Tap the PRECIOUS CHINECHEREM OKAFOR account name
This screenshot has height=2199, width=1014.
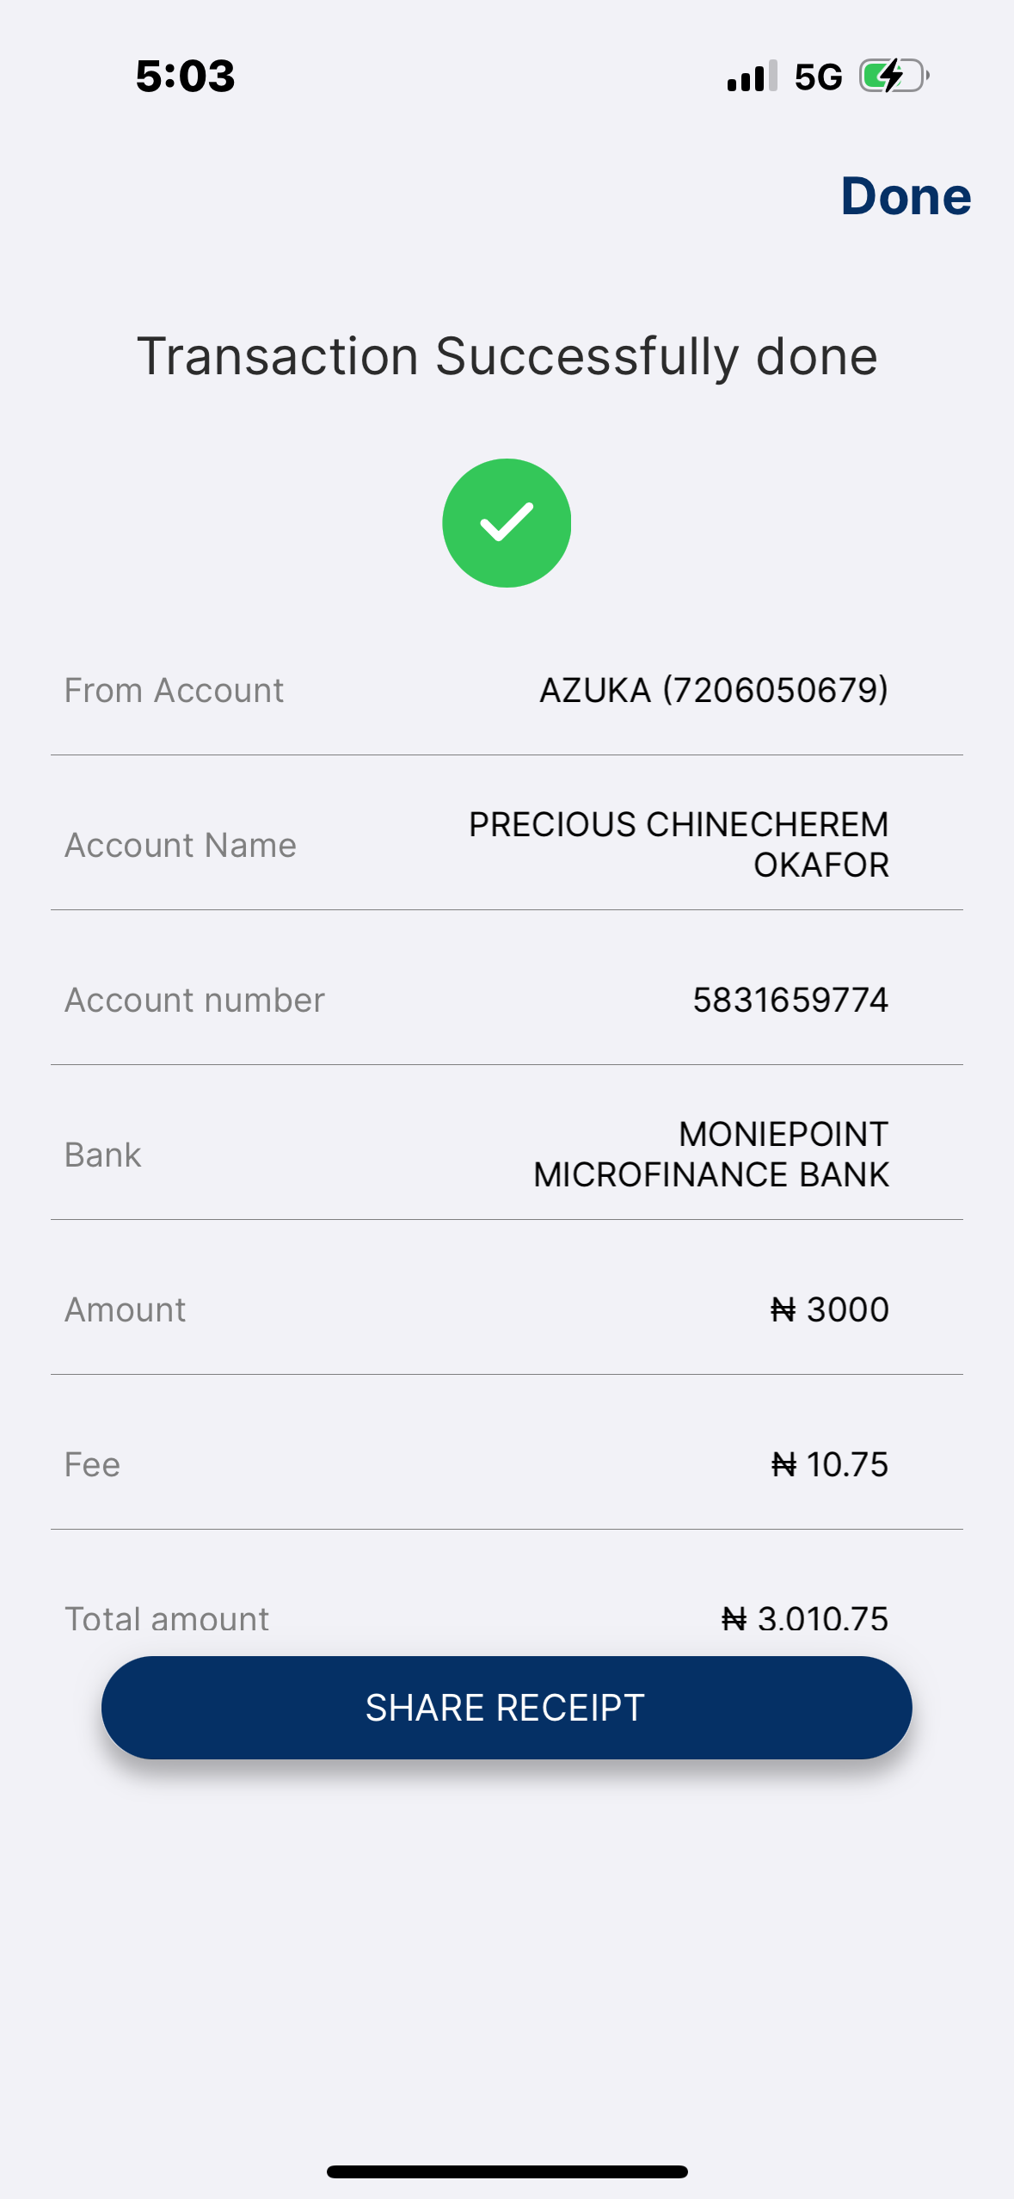[679, 844]
